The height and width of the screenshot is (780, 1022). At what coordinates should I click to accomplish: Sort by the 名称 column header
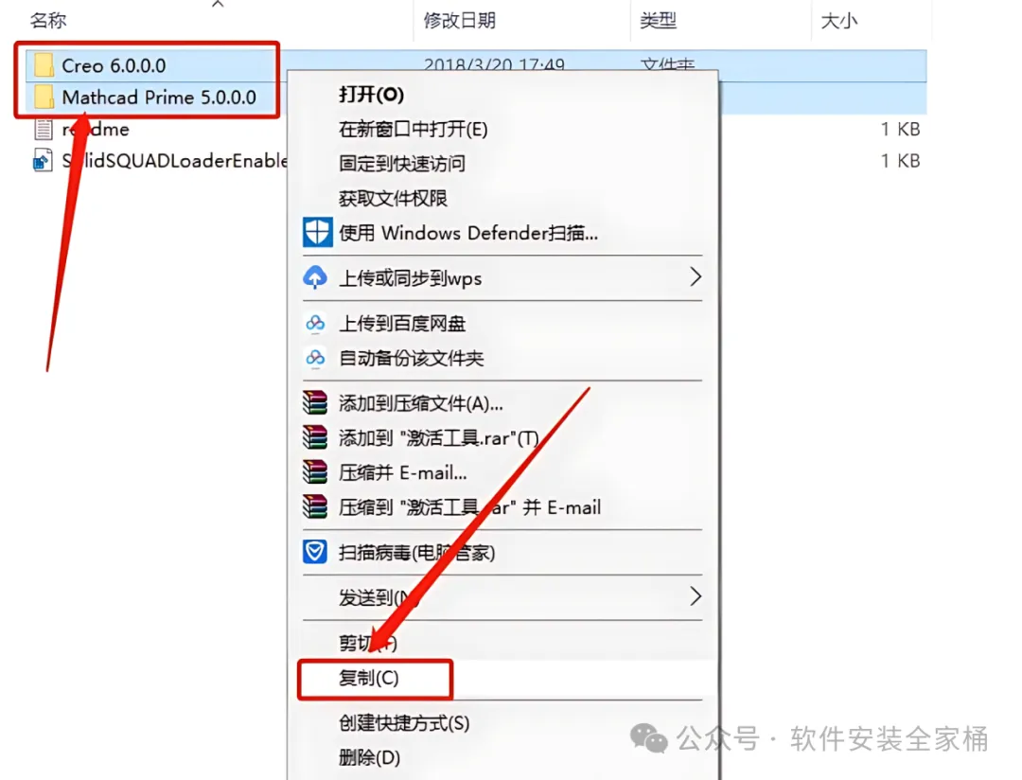[48, 21]
